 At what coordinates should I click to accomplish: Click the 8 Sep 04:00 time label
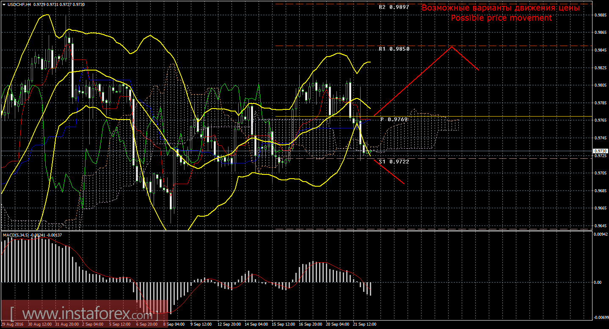coord(175,325)
